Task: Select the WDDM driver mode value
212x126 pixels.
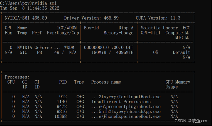Action: (x=69, y=48)
